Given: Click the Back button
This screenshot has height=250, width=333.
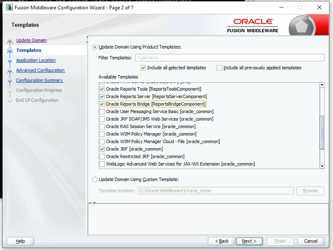Looking at the screenshot, I should [x=221, y=241].
